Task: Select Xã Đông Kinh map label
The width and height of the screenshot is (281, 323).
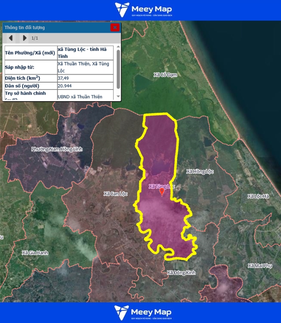Action: tap(181, 273)
